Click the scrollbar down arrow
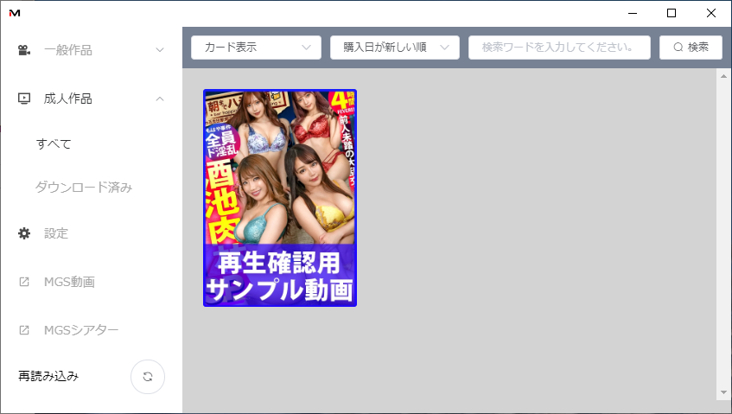This screenshot has height=414, width=732. coord(723,392)
